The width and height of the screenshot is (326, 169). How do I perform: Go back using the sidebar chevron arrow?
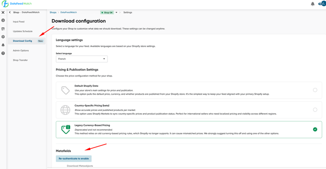10,12
